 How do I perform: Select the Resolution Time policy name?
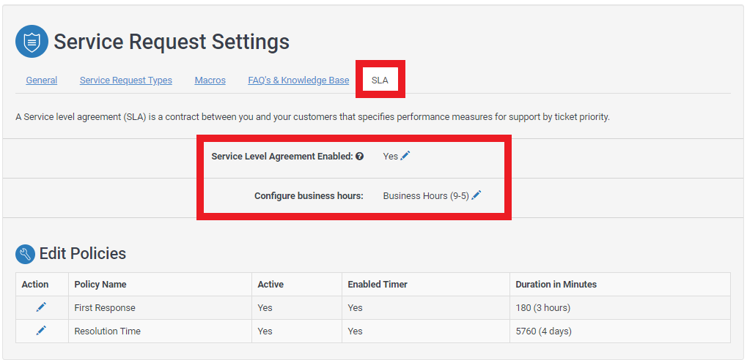[x=108, y=331]
